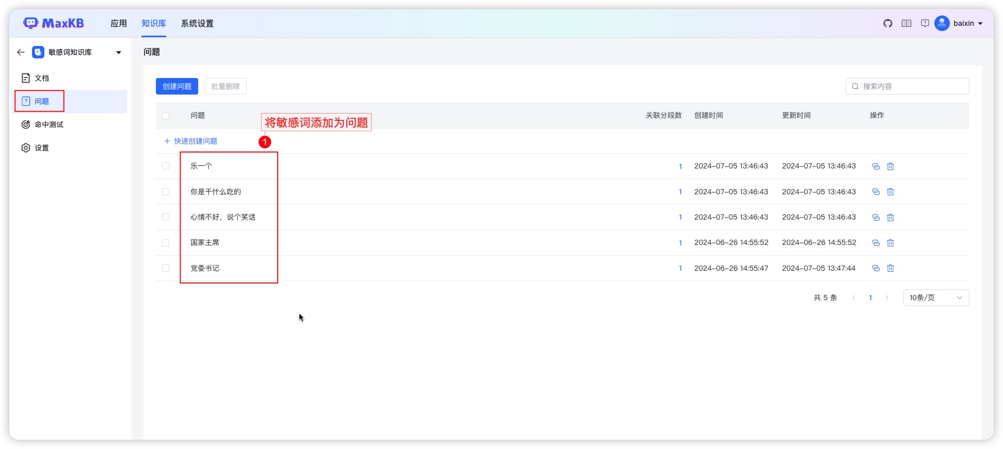Click the 关联分段数 column header
Screen dimensions: 1003x449
[664, 115]
